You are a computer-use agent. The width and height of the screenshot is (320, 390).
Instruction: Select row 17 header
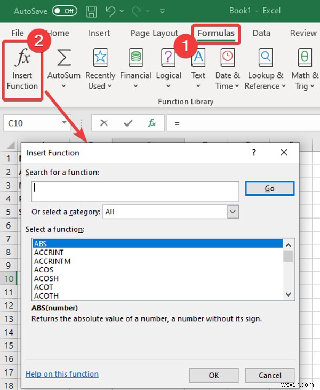point(9,372)
